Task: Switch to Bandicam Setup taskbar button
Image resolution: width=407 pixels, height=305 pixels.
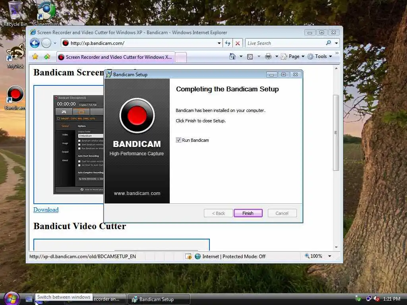Action: click(x=159, y=299)
